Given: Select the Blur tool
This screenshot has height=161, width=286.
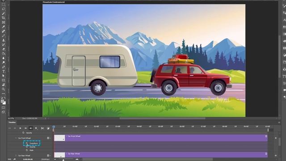Looking at the screenshot, I should click(3, 58).
